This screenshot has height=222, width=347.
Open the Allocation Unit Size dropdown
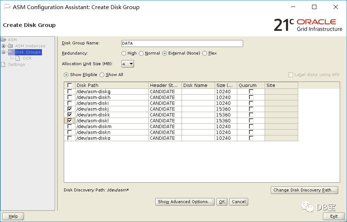[128, 64]
